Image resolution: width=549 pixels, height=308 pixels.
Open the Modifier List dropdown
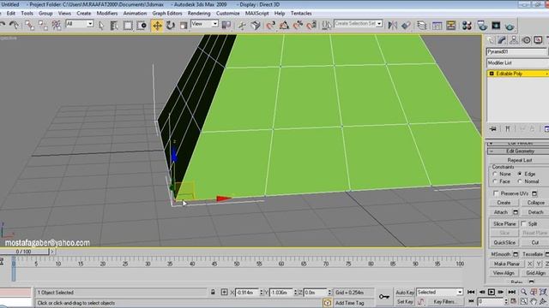pyautogui.click(x=517, y=62)
